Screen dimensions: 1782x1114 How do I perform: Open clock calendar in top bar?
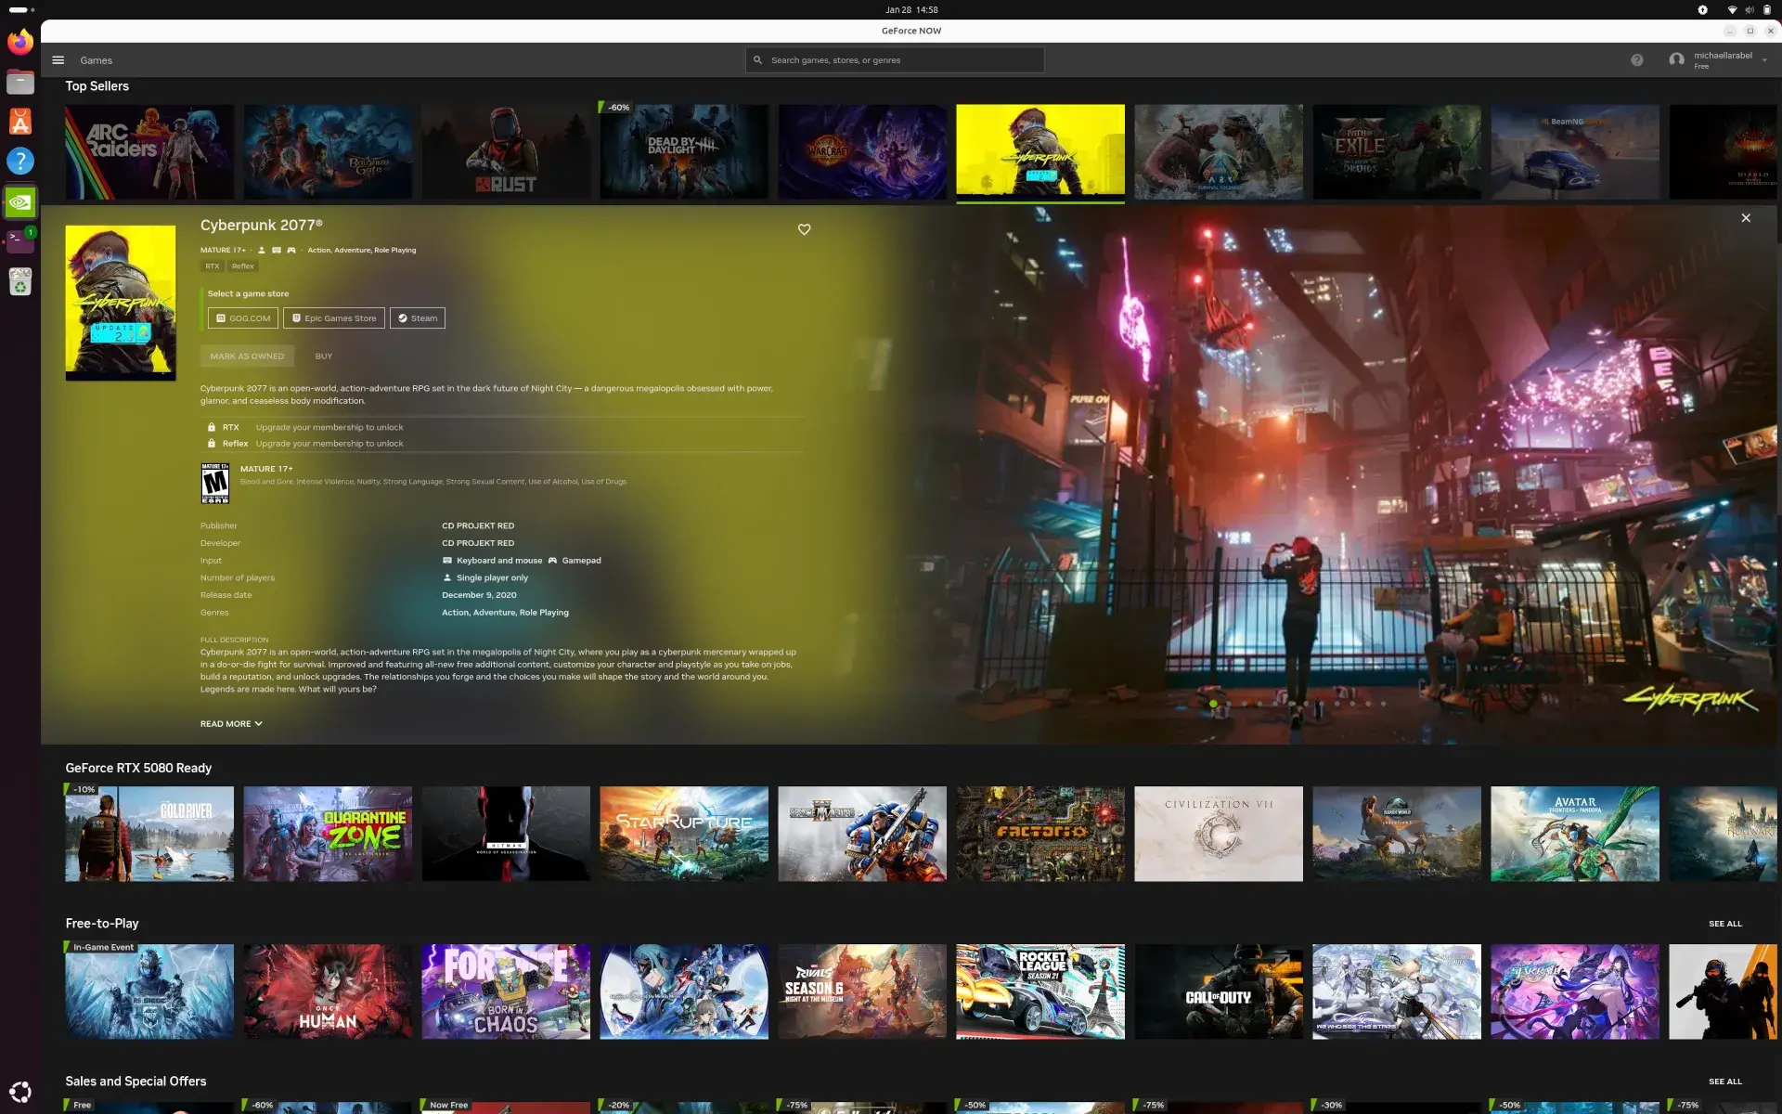(910, 9)
